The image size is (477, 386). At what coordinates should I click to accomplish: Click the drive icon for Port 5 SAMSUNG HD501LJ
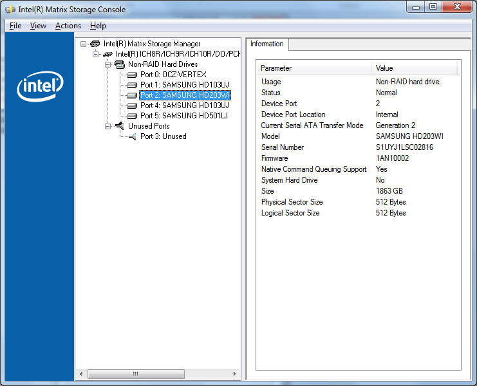tap(131, 116)
